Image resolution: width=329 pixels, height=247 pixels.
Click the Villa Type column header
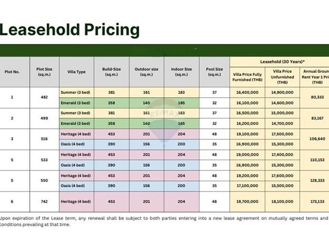77,72
